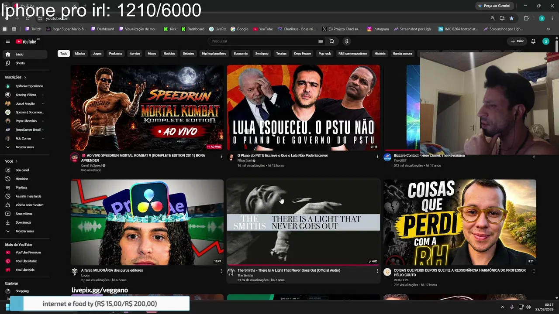Open YouTube notifications bell
The image size is (559, 314).
click(533, 41)
